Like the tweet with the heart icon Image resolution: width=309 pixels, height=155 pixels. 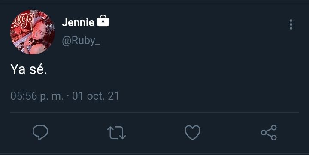point(193,133)
